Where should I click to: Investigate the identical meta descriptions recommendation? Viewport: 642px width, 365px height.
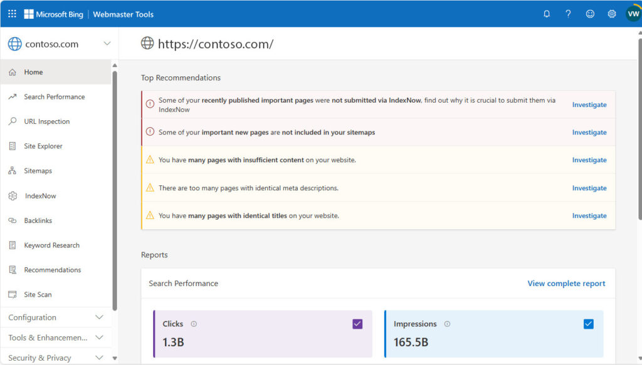click(589, 188)
